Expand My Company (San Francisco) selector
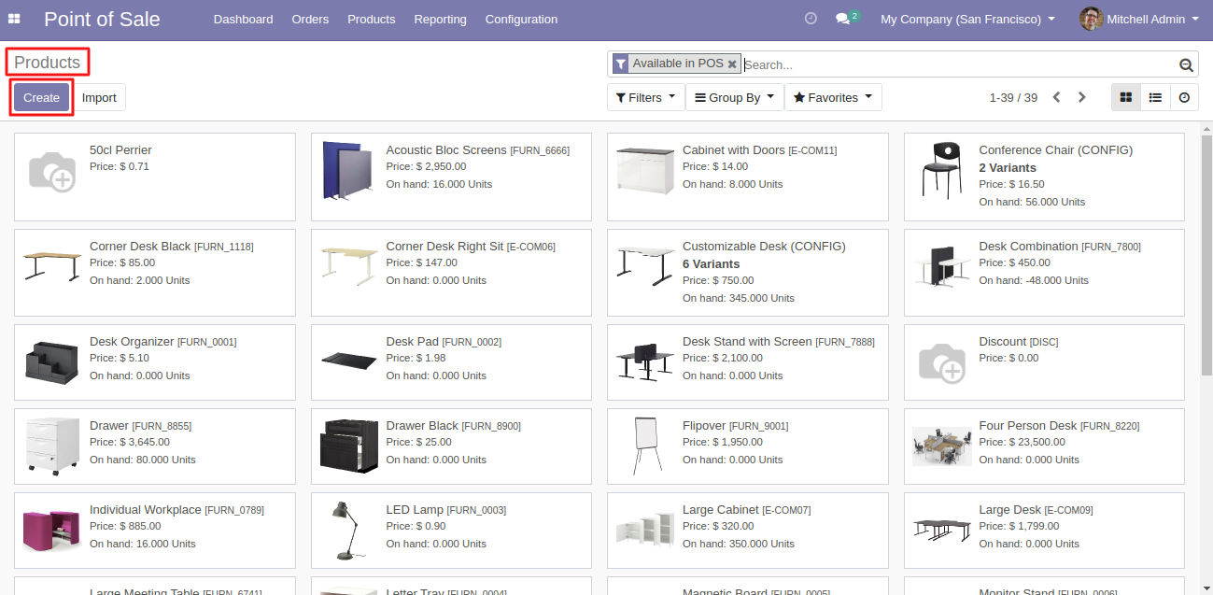This screenshot has height=595, width=1213. (x=967, y=19)
